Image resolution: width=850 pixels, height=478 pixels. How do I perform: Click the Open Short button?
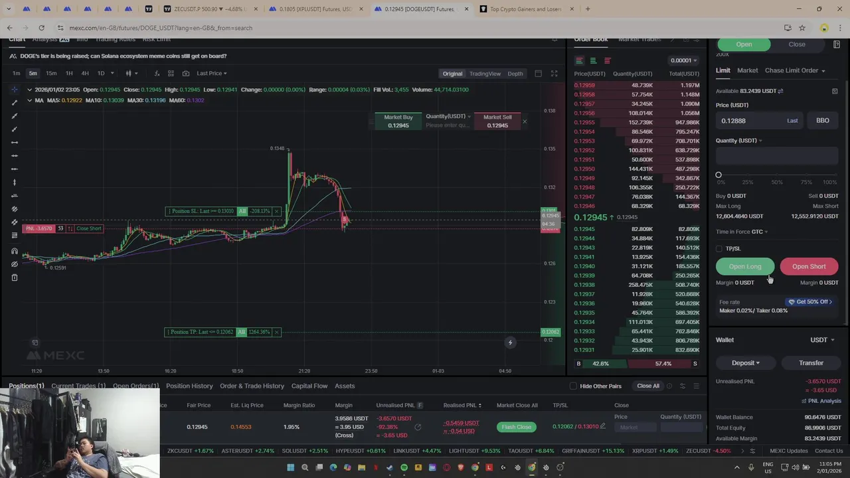[x=809, y=266]
